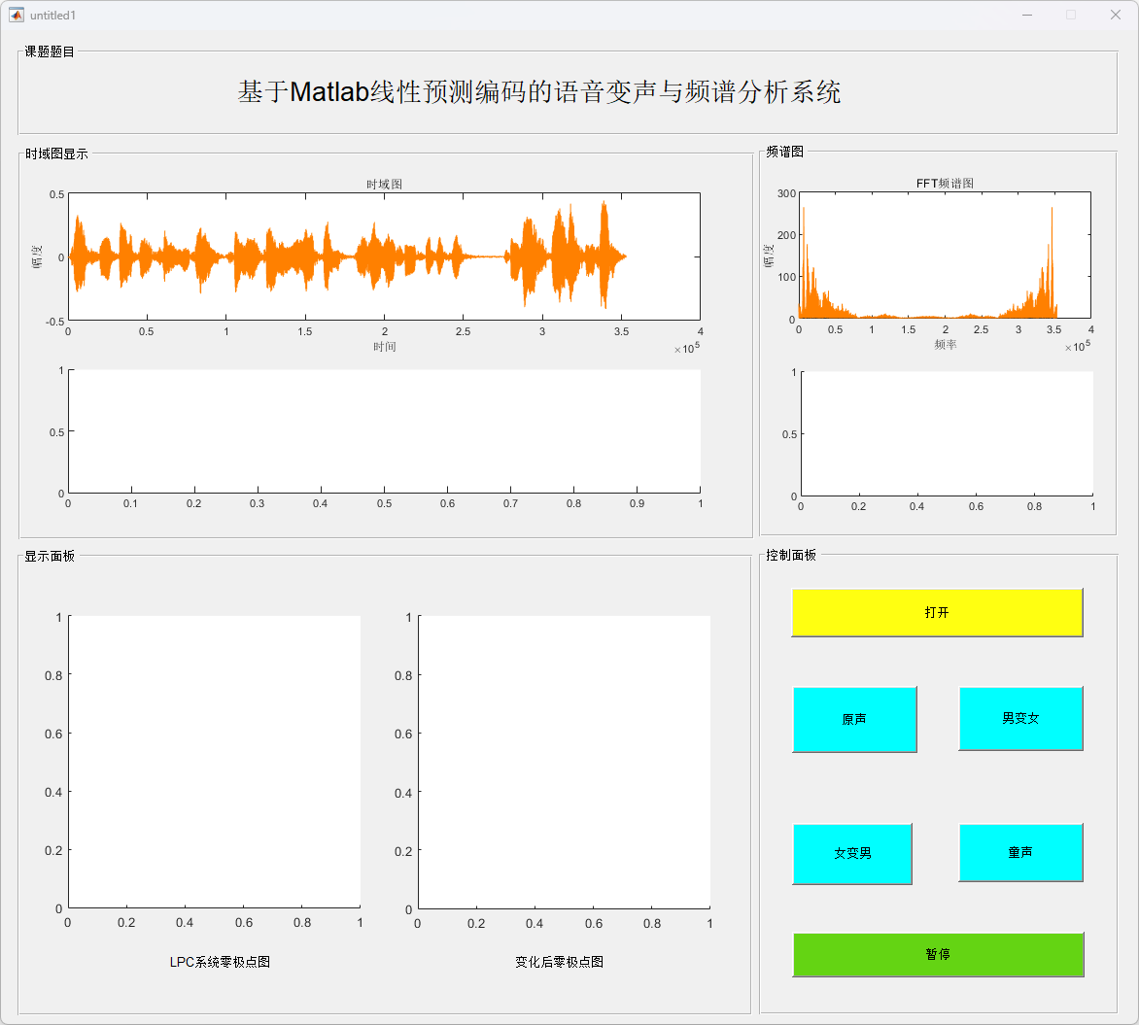Click the main title text about Matlab线性预测编码

coord(539,92)
